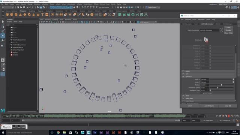Click the Radius slider handle
This screenshot has height=135, width=240.
tap(222, 85)
